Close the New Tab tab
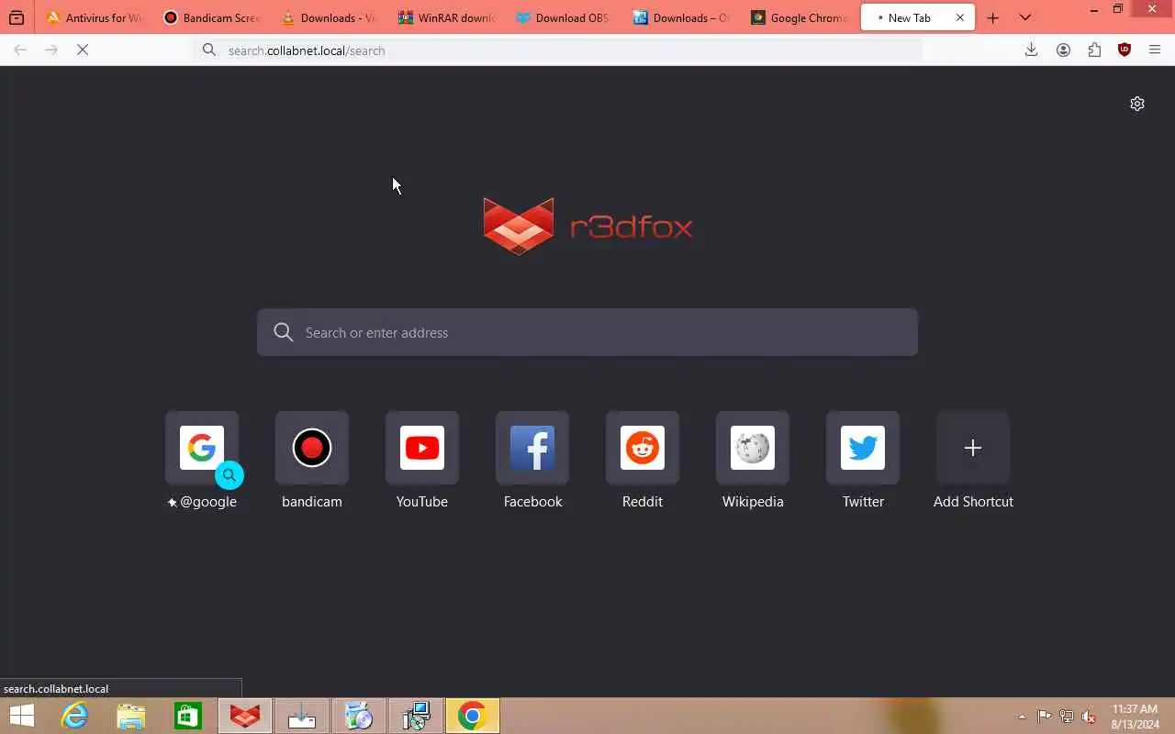 (960, 17)
